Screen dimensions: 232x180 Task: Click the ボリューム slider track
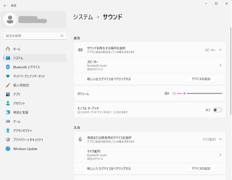(x=203, y=93)
